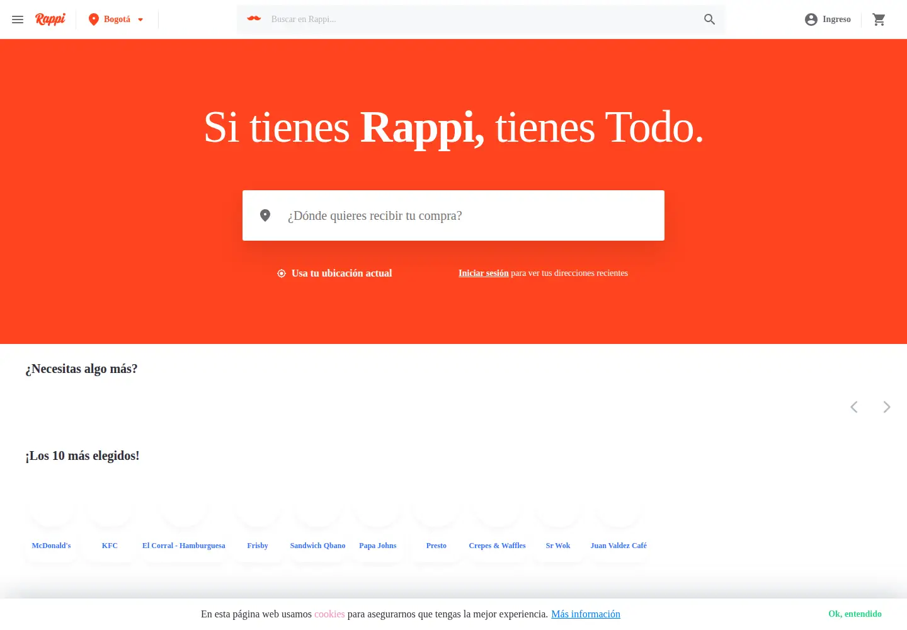Go to next carousel items

(x=887, y=407)
